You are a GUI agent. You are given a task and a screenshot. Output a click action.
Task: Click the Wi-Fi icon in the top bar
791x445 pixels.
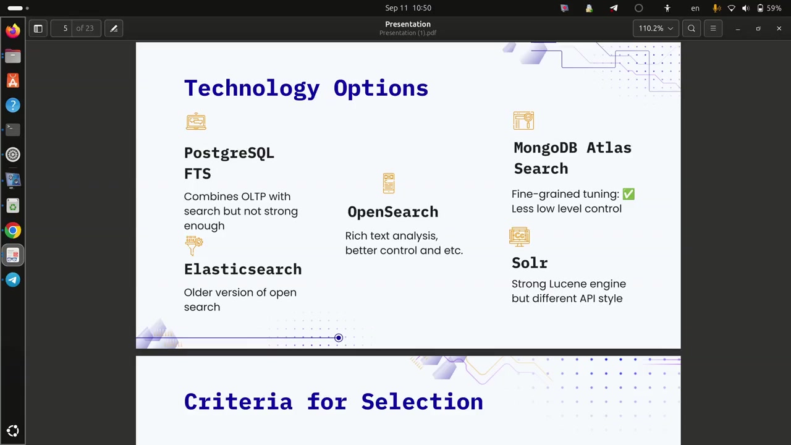[x=731, y=8]
